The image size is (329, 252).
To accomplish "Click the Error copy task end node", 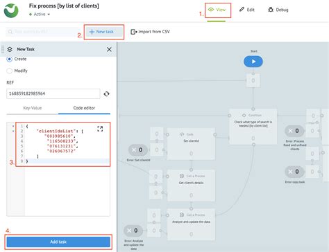I will (294, 172).
